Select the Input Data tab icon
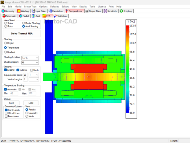This screenshot has width=190, height=143. point(33,11)
